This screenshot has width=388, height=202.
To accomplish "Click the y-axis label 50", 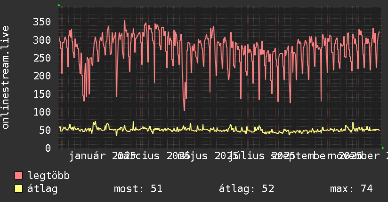I will (45, 130).
